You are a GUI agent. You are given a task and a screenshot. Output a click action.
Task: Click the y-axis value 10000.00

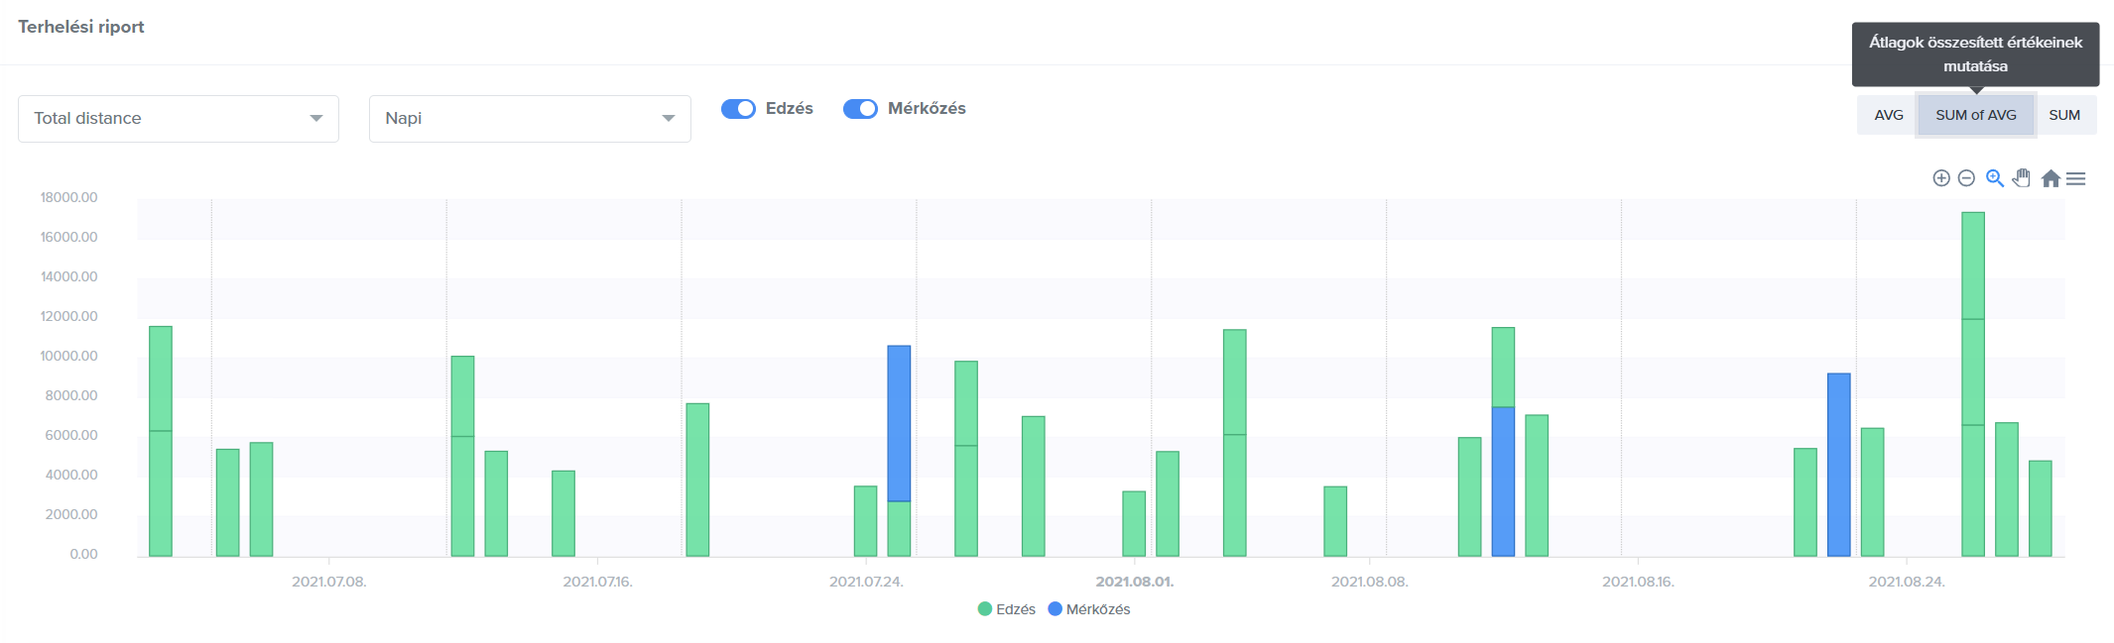click(68, 356)
